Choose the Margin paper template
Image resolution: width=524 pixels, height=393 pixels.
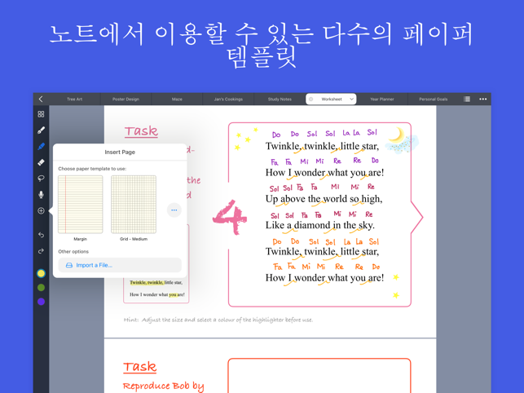[x=80, y=205]
